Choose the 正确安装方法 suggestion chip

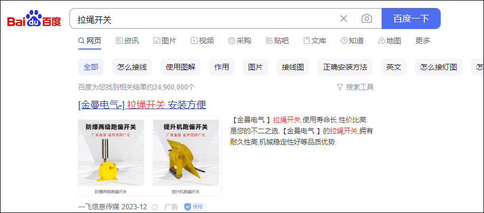pos(345,67)
